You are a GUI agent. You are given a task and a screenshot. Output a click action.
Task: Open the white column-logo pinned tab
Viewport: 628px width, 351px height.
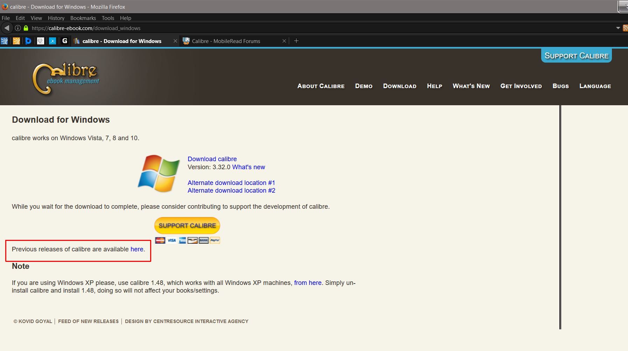[x=41, y=41]
